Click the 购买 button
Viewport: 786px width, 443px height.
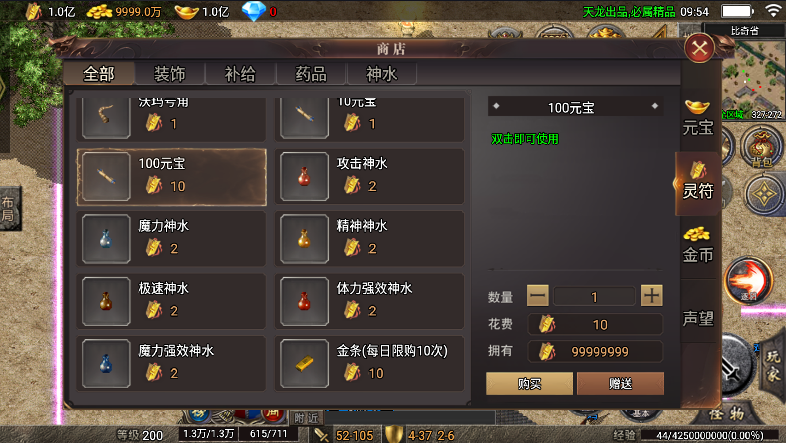(x=529, y=384)
